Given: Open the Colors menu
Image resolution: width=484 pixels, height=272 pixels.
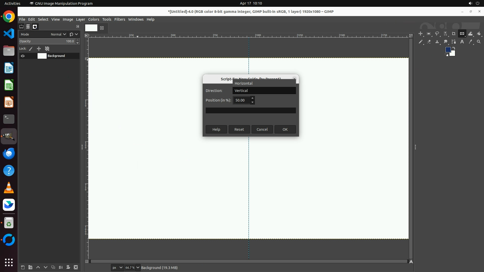Looking at the screenshot, I should click(94, 19).
